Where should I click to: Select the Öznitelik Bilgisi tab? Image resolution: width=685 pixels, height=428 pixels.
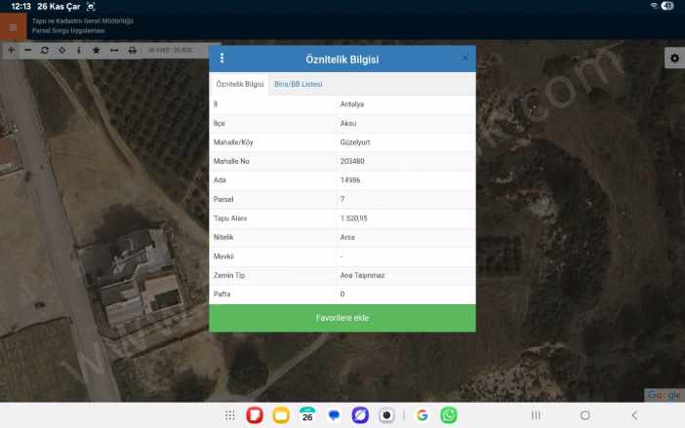(x=240, y=84)
